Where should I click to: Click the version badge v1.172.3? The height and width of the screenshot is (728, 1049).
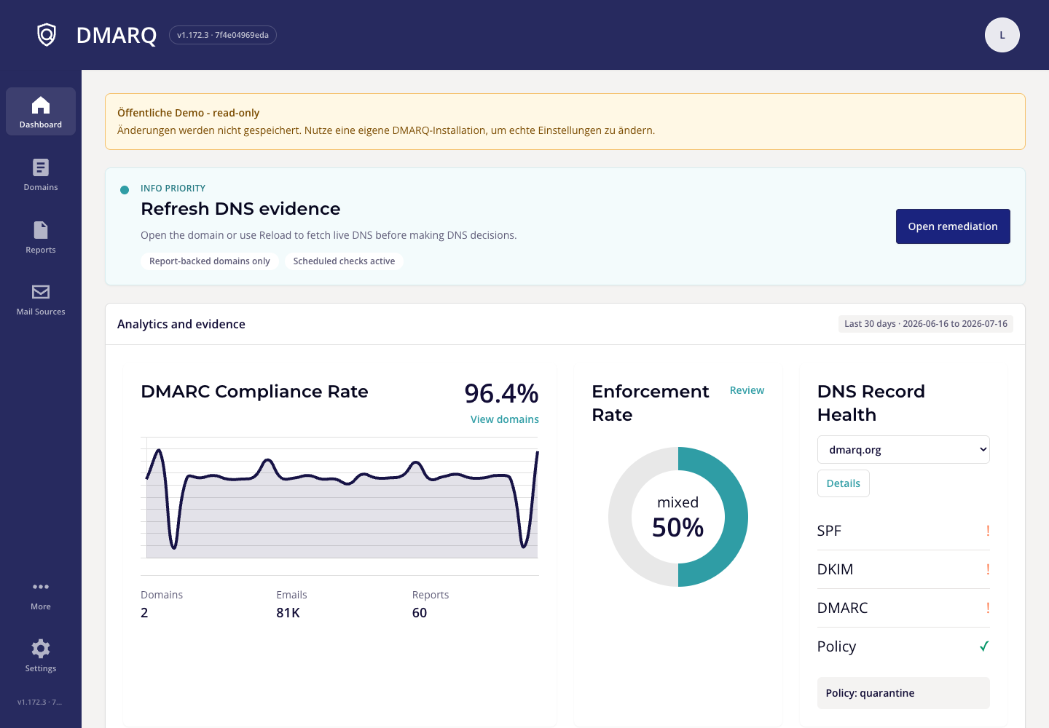click(223, 35)
